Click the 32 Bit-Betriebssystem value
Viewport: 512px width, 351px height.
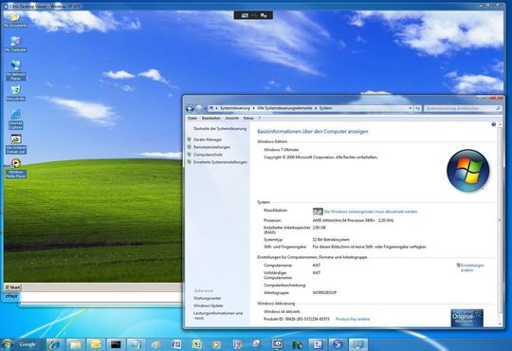(x=331, y=240)
